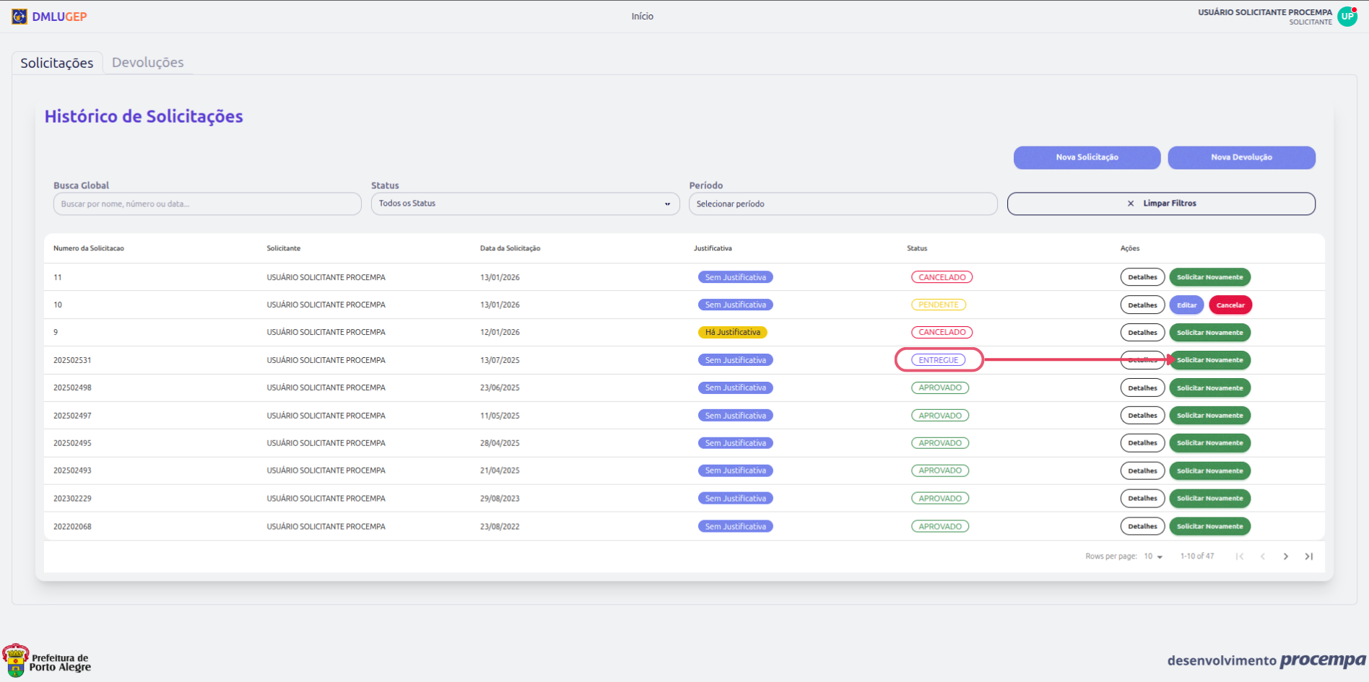
Task: Open the Rows per page selector
Action: click(x=1153, y=556)
